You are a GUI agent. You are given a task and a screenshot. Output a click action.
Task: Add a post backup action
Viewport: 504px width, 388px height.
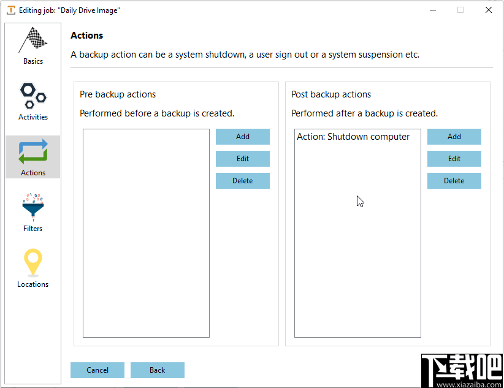tap(454, 137)
